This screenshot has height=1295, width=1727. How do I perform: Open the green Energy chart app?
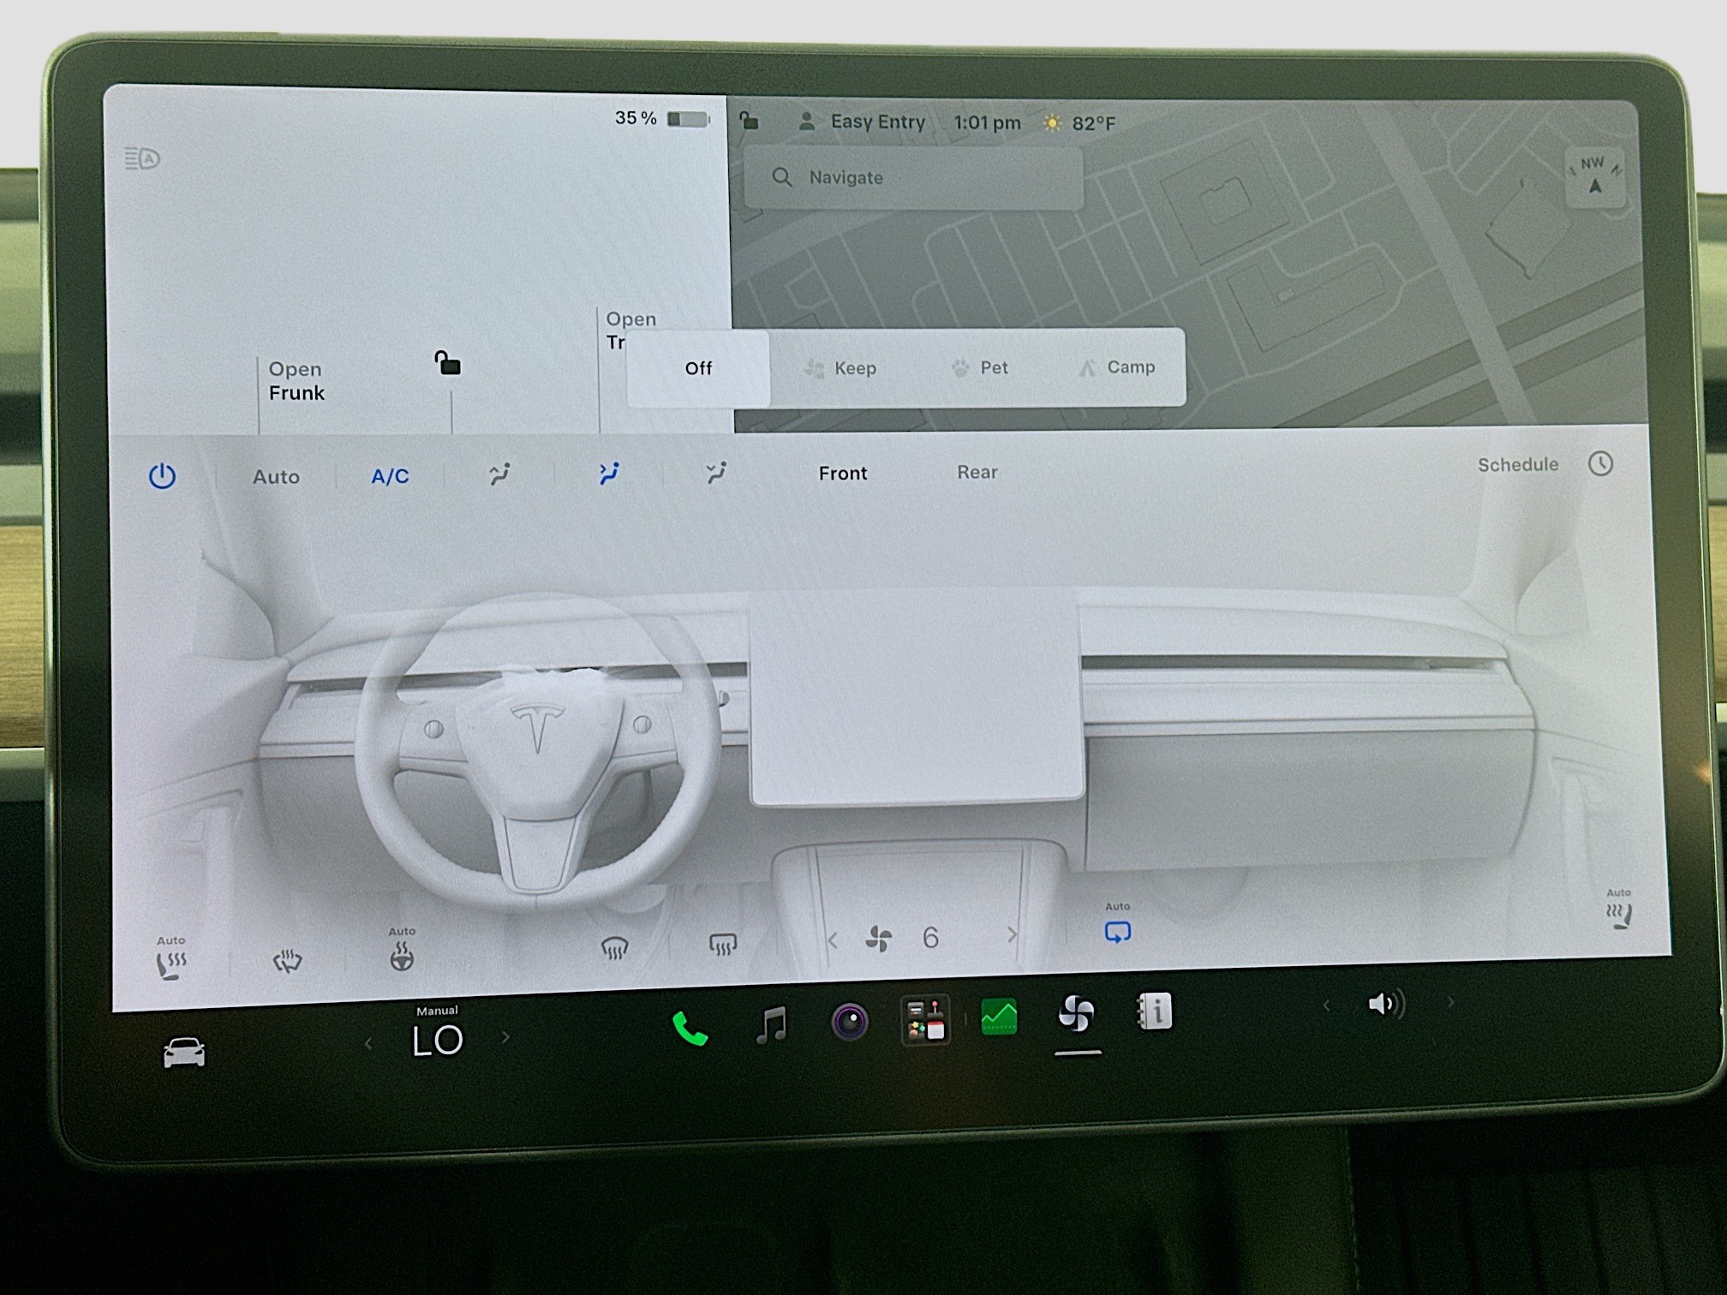(x=998, y=1017)
